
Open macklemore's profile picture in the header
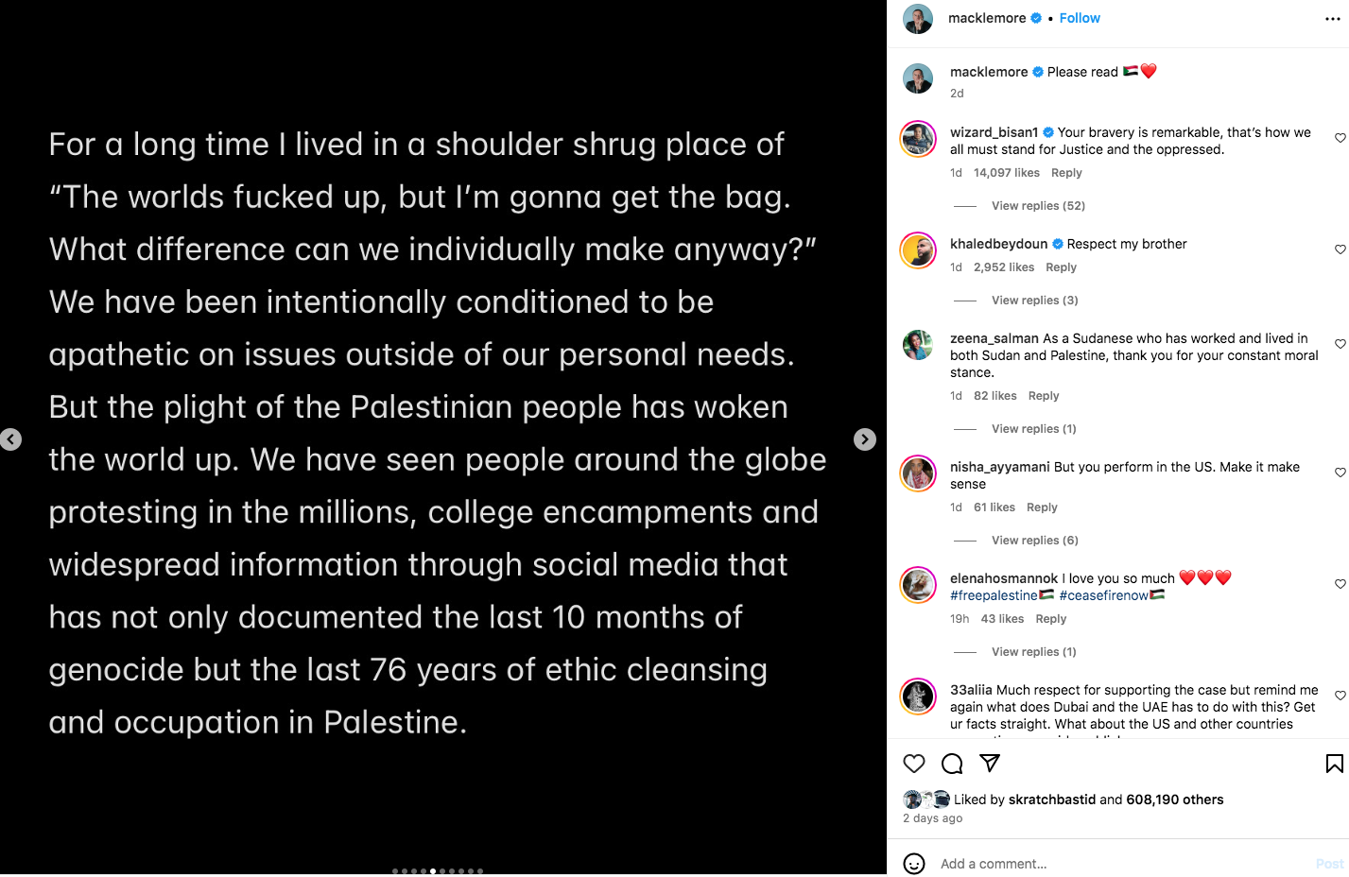point(918,19)
